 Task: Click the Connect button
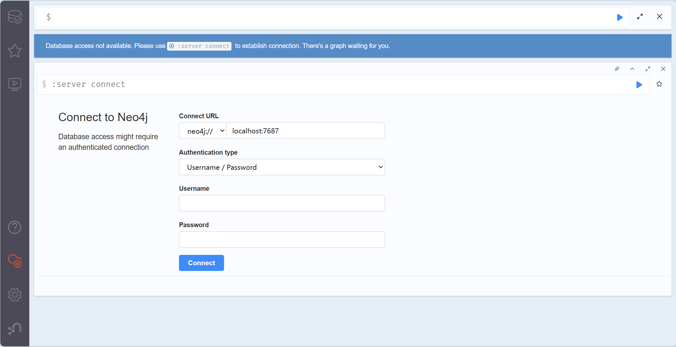(x=202, y=263)
